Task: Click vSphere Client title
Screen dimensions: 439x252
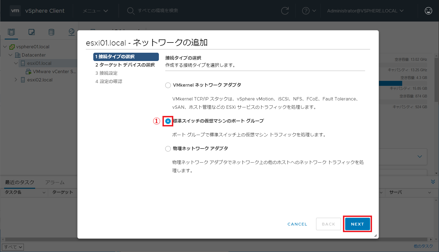Action: 45,11
